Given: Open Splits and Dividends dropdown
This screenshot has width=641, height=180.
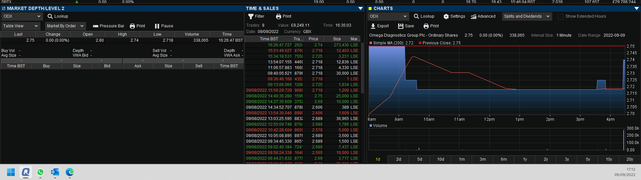Looking at the screenshot, I should point(527,16).
